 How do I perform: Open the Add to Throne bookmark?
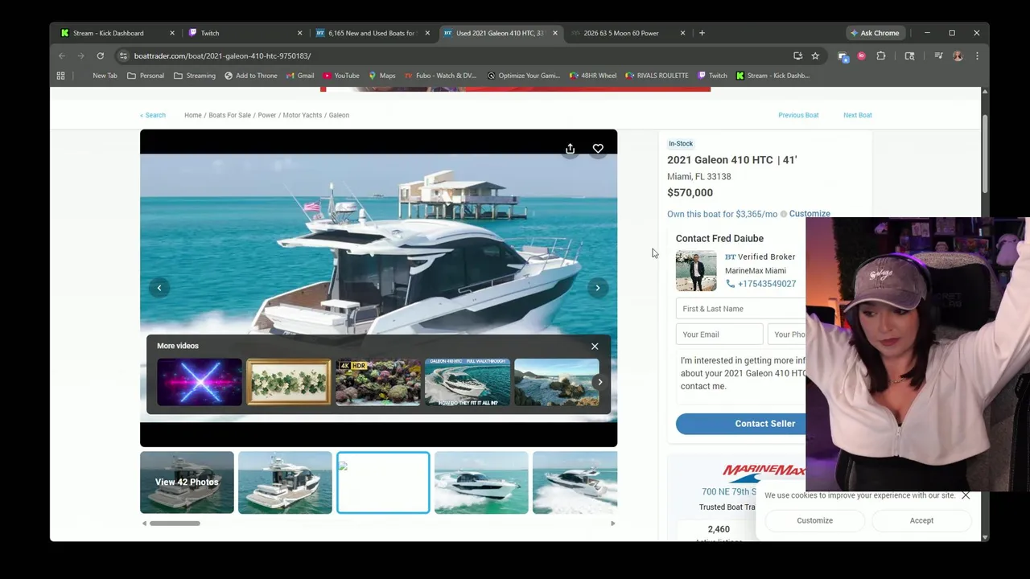tap(250, 76)
